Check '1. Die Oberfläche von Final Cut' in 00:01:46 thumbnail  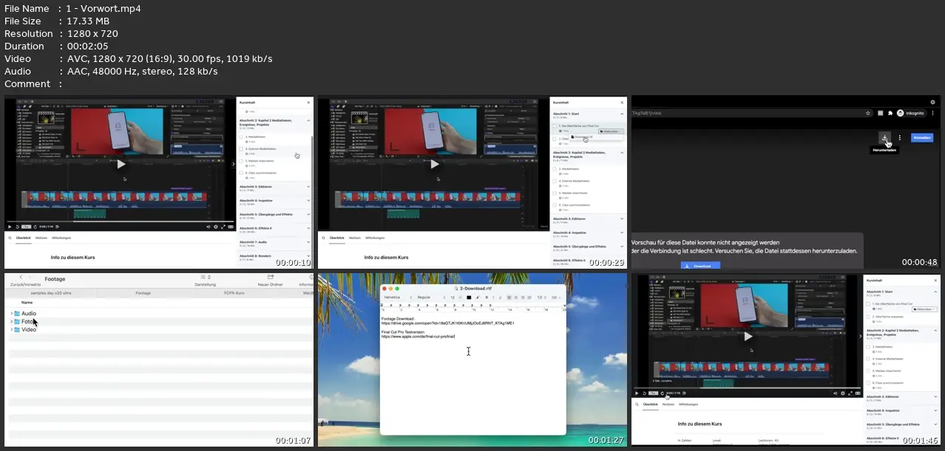[x=868, y=303]
